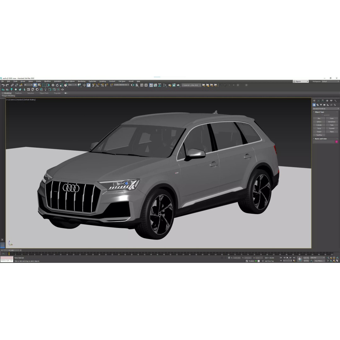Toggle the Angle Snap icon
Image resolution: width=340 pixels, height=340 pixels.
tap(98, 85)
